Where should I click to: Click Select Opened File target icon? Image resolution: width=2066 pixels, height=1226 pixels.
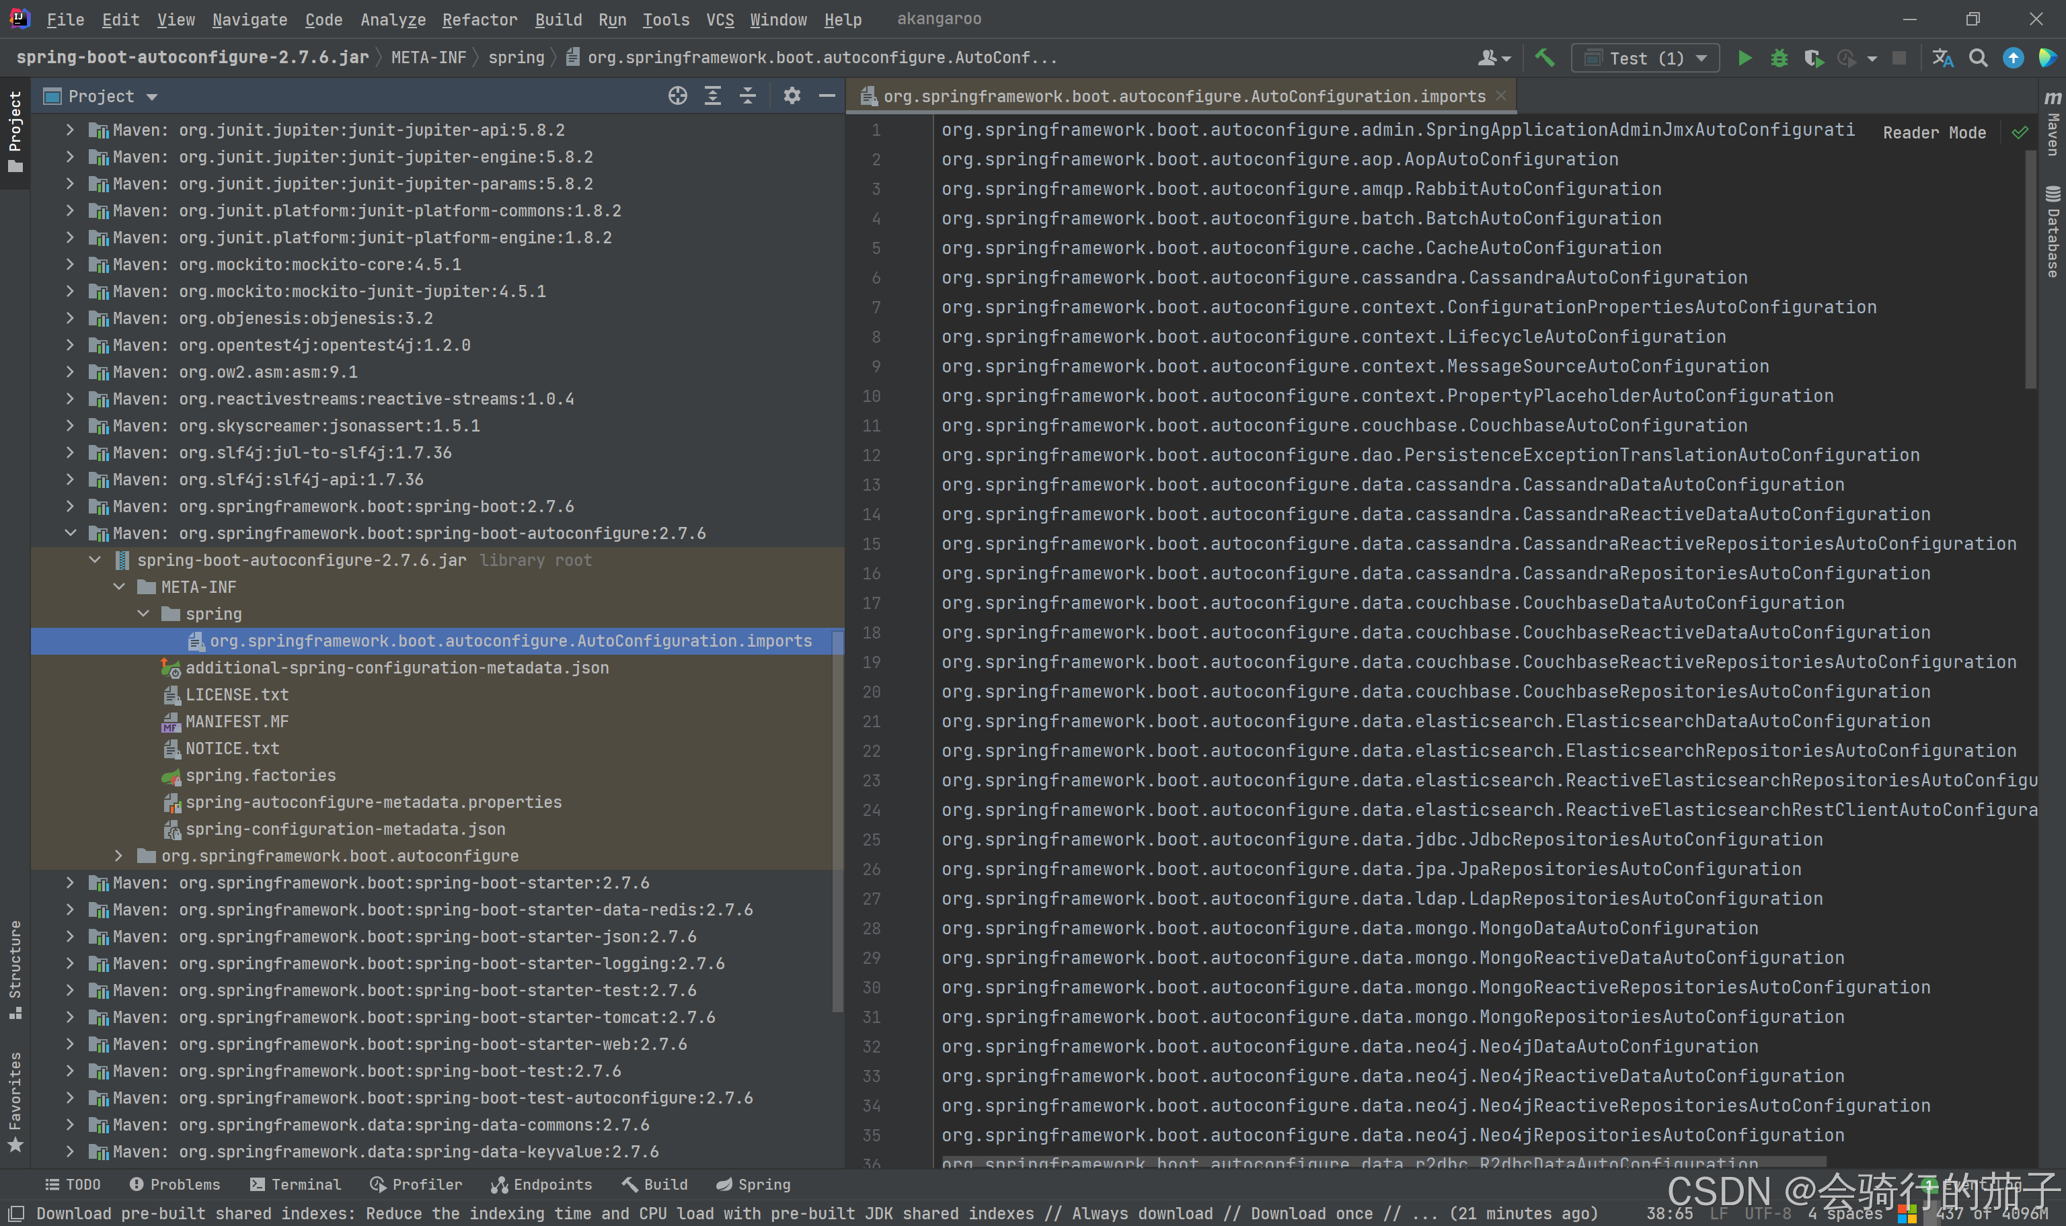click(x=678, y=96)
